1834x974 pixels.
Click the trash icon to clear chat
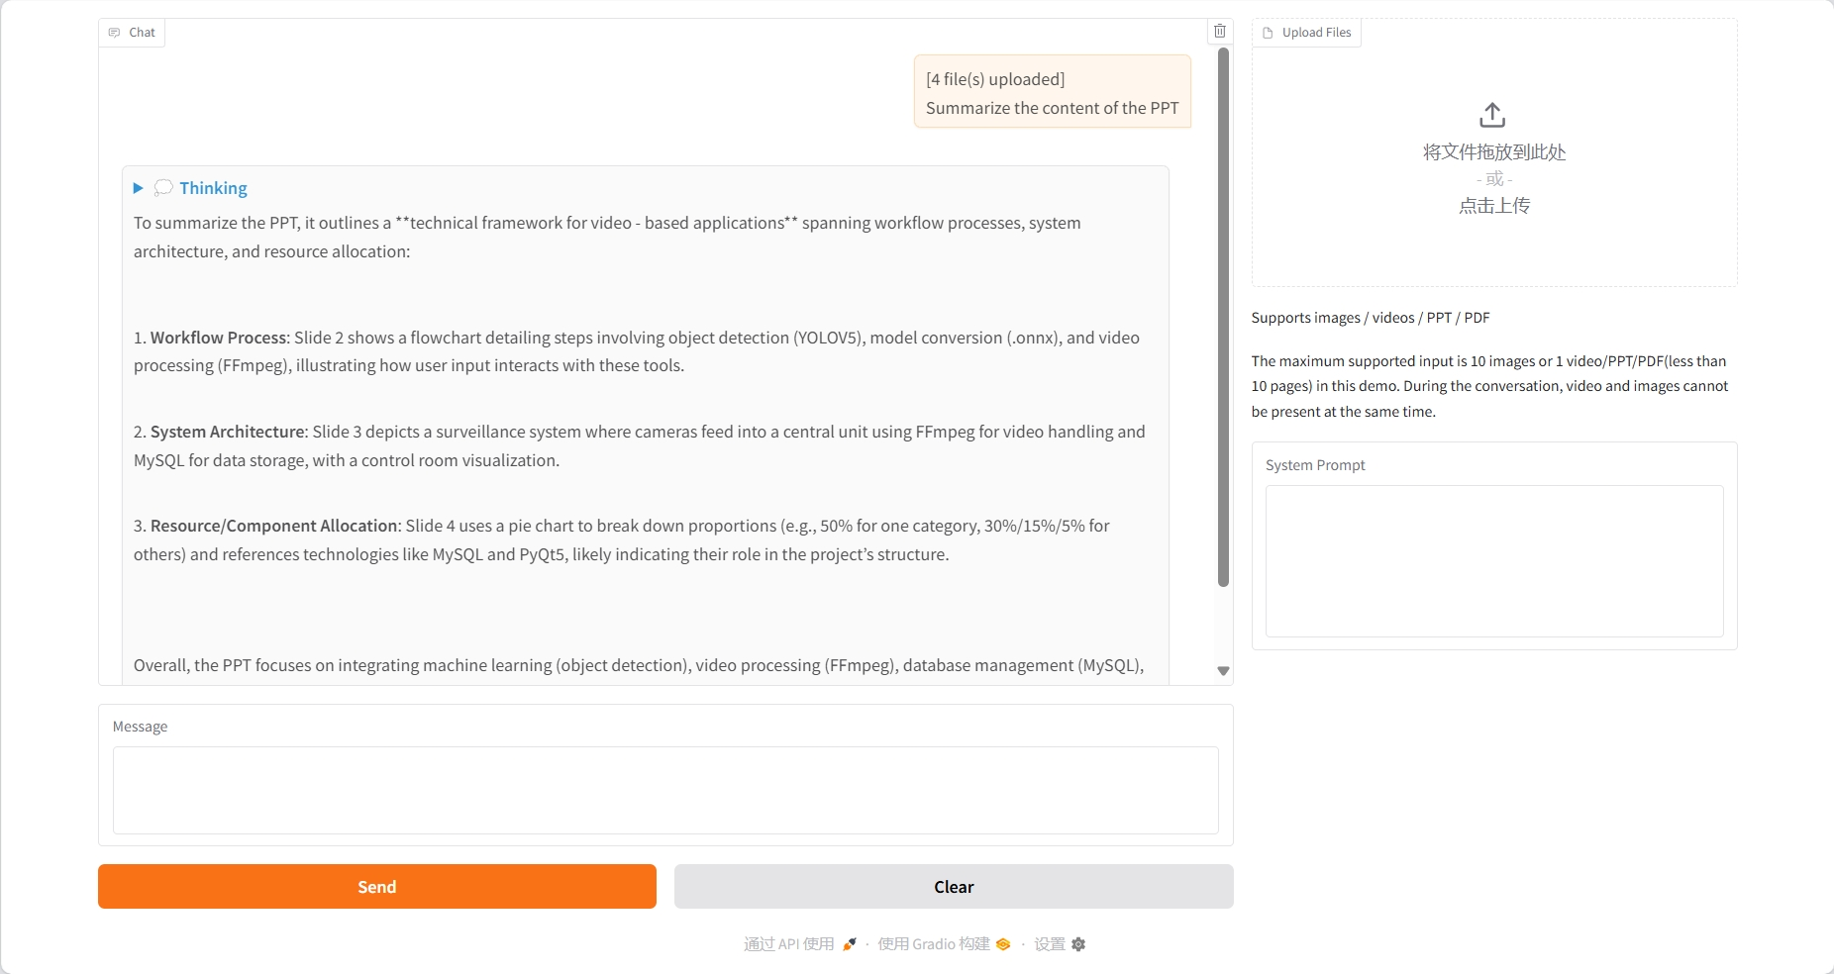[x=1220, y=32]
